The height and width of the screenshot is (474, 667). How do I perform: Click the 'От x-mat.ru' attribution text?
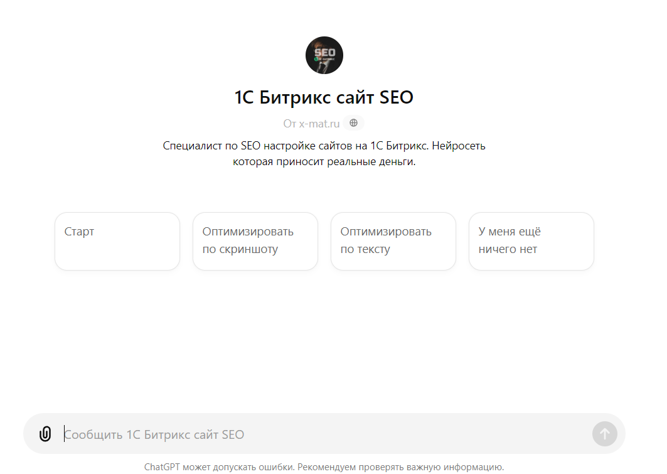pyautogui.click(x=312, y=123)
